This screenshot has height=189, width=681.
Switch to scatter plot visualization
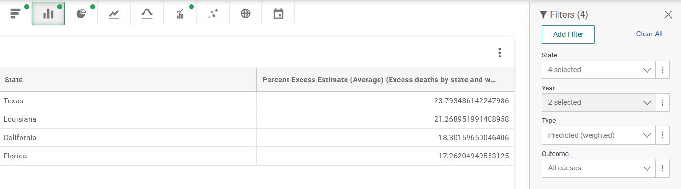coord(212,13)
